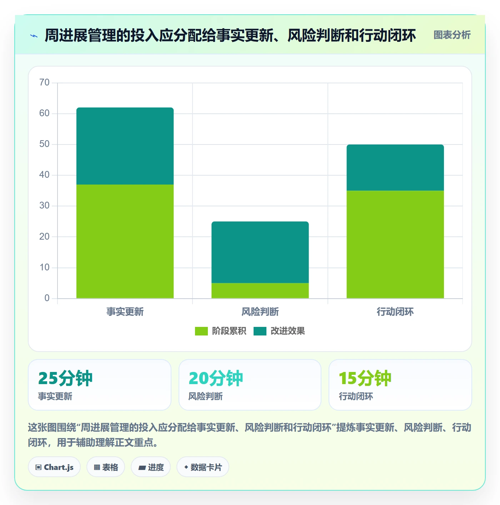This screenshot has height=505, width=500.
Task: Click the 改进效果 legend label
Action: [288, 331]
